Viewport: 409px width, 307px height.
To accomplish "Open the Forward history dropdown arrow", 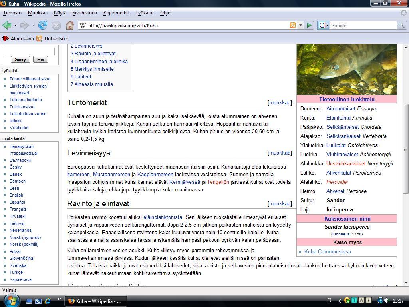I will coord(34,26).
